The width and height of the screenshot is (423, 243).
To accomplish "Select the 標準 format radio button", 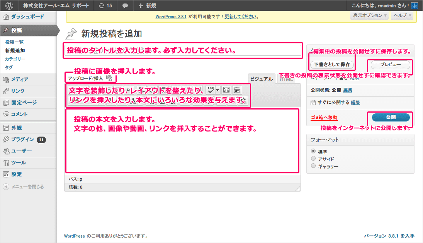I will (313, 151).
